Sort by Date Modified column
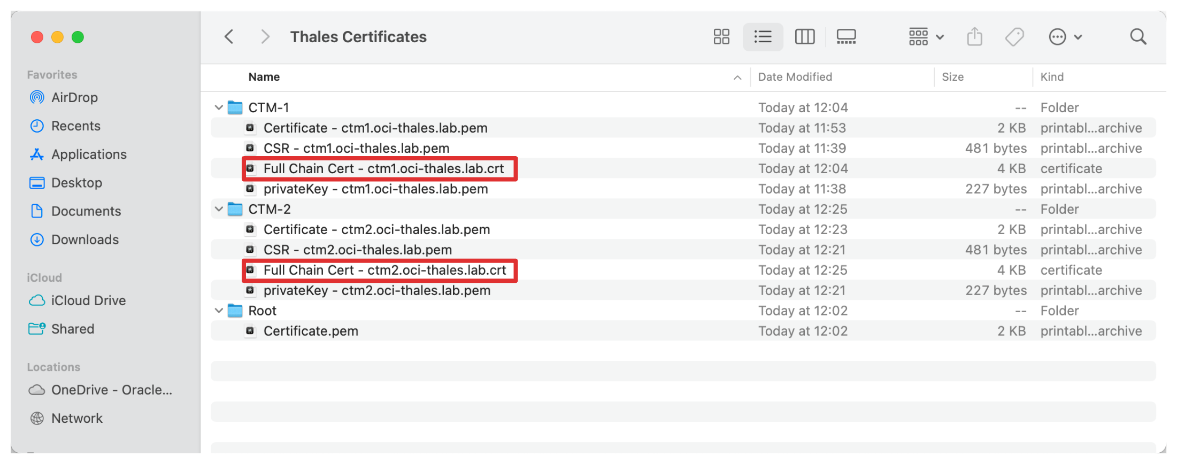 [795, 77]
